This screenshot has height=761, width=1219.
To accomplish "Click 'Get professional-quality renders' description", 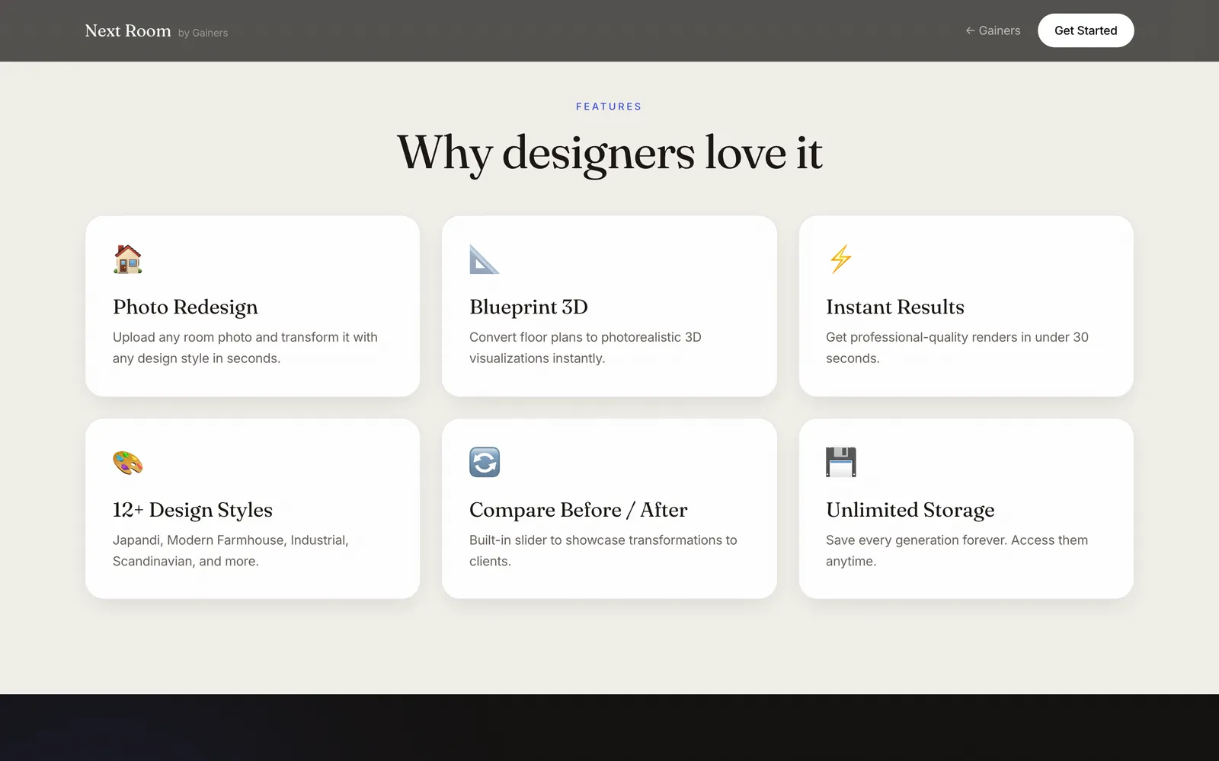I will pyautogui.click(x=957, y=348).
